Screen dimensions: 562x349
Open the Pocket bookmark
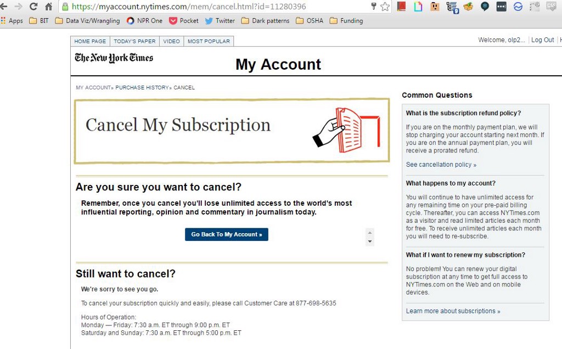point(184,21)
